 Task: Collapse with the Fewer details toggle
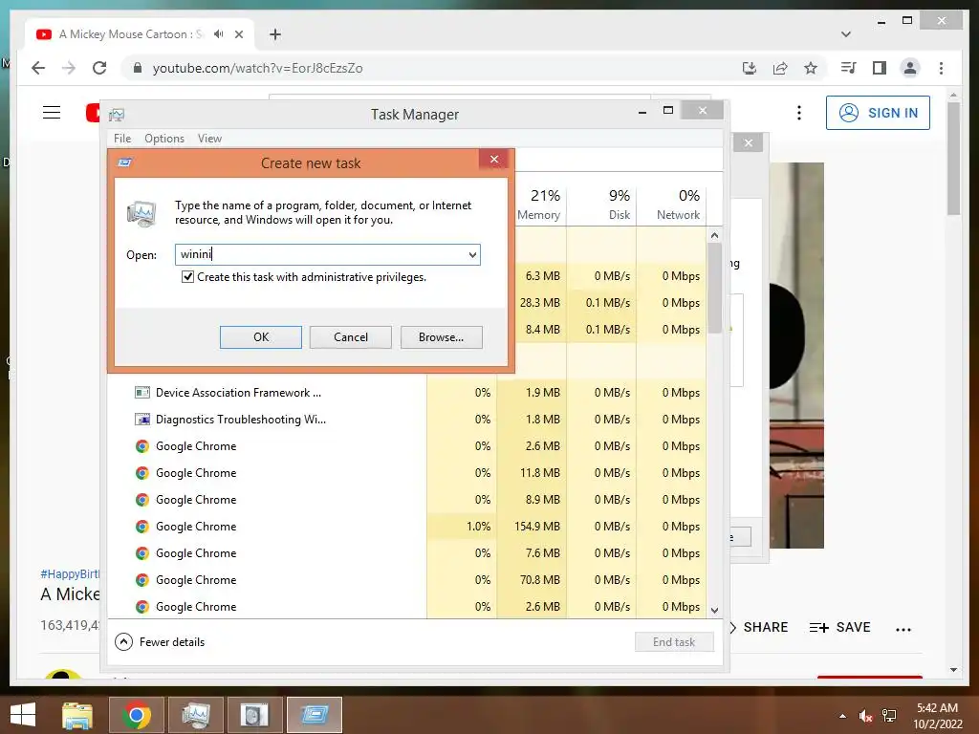160,641
